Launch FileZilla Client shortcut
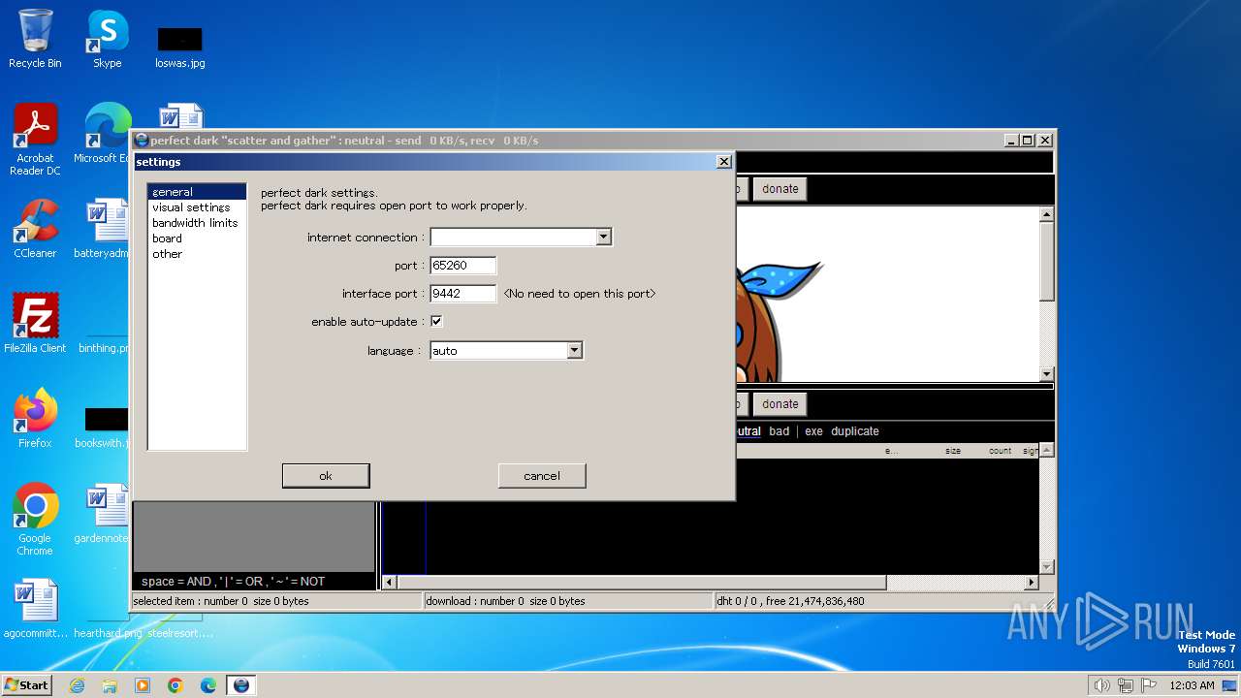The image size is (1241, 698). click(x=35, y=323)
